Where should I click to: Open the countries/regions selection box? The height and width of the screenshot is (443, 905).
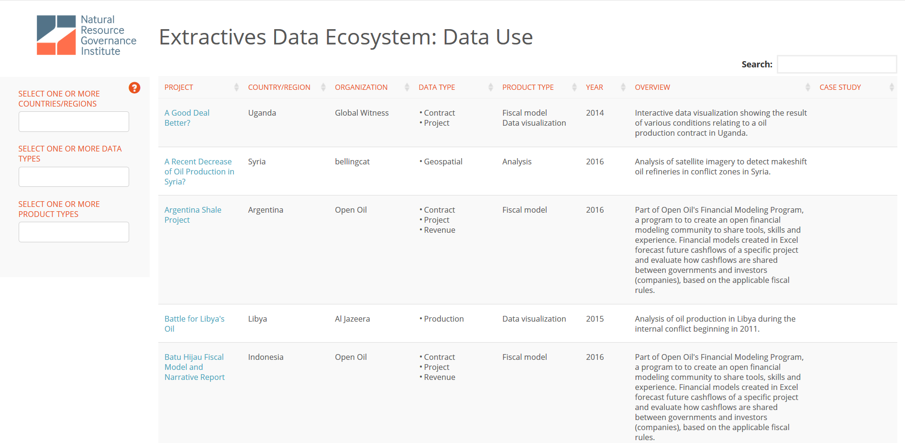coord(74,122)
